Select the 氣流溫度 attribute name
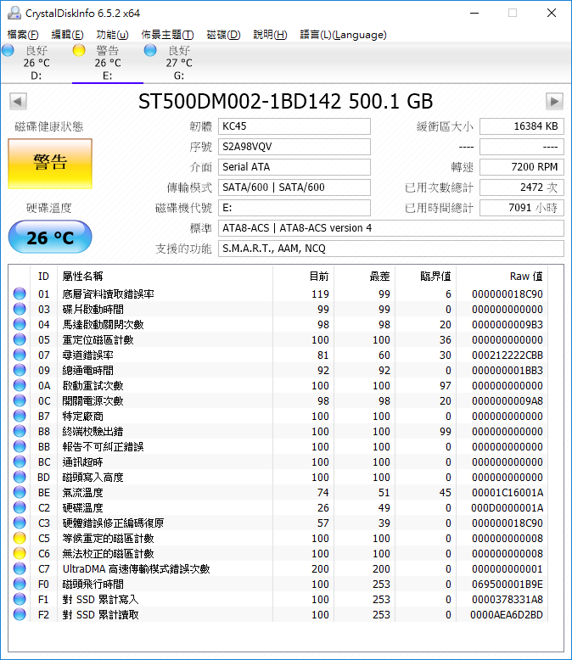Image resolution: width=572 pixels, height=660 pixels. pos(82,493)
